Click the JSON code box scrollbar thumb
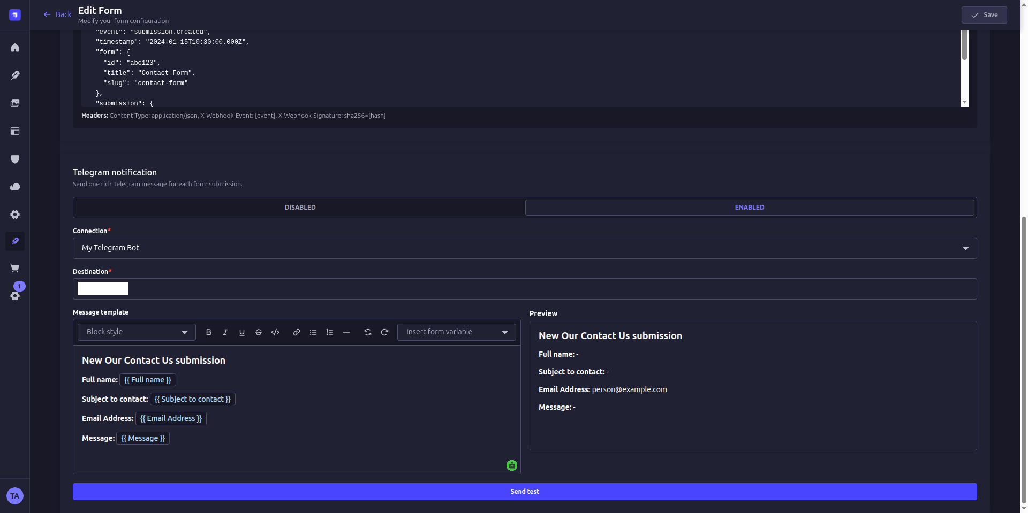The height and width of the screenshot is (513, 1028). 964,45
